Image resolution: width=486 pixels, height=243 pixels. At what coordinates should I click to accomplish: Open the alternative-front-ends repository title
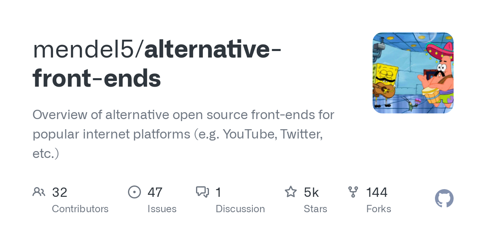(x=158, y=64)
